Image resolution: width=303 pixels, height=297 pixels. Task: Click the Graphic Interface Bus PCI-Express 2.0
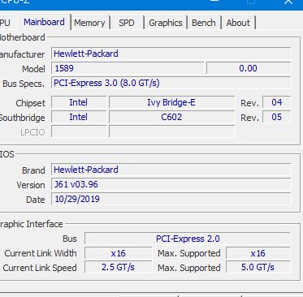[188, 239]
